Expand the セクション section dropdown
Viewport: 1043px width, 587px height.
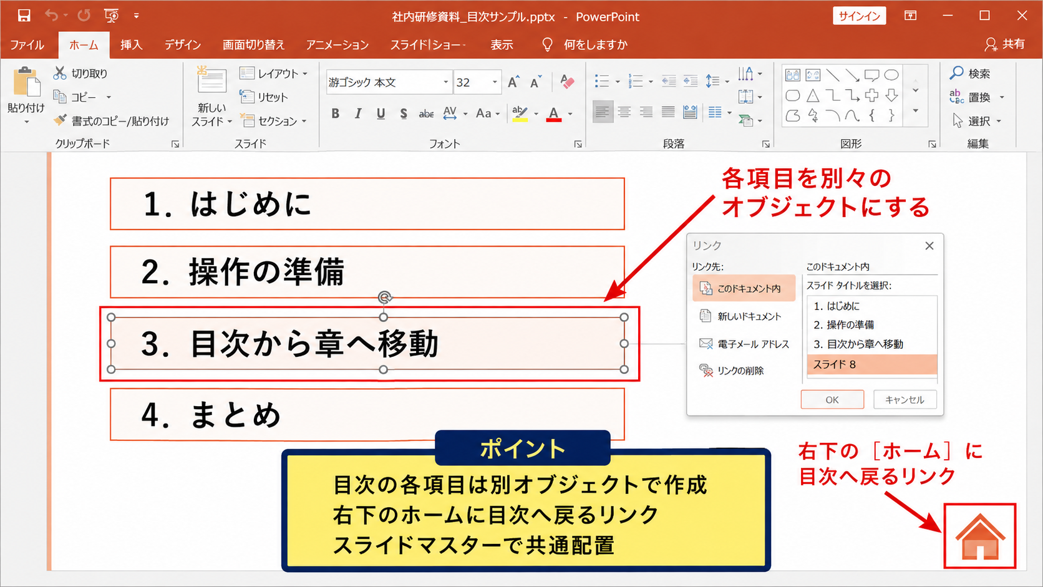304,121
